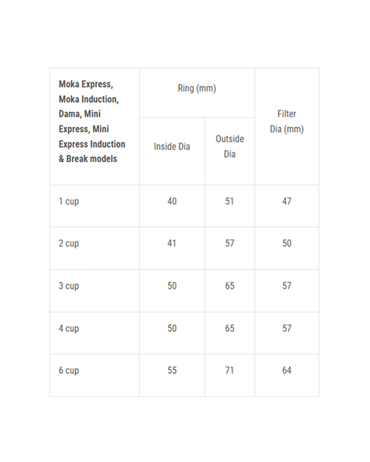The width and height of the screenshot is (370, 462).
Task: Click inside diameter value 41 for 2 cup
Action: (x=172, y=244)
